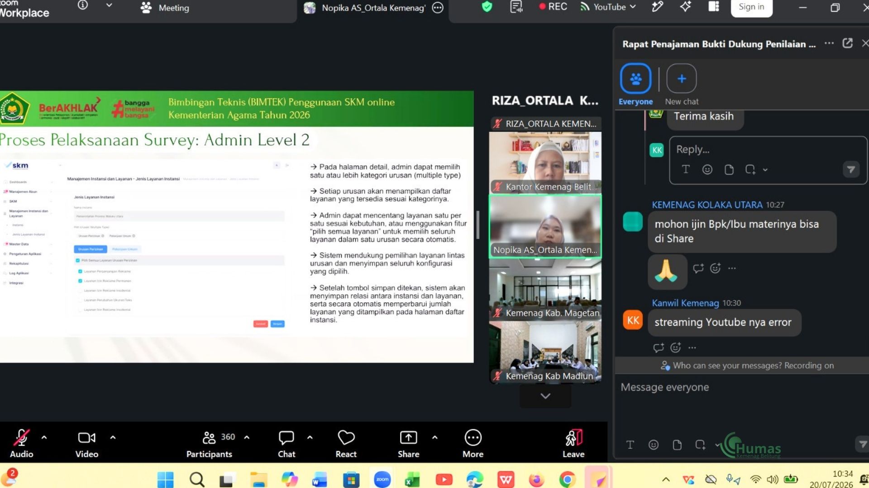The width and height of the screenshot is (869, 488).
Task: Open the annotate pen tool
Action: 657,7
